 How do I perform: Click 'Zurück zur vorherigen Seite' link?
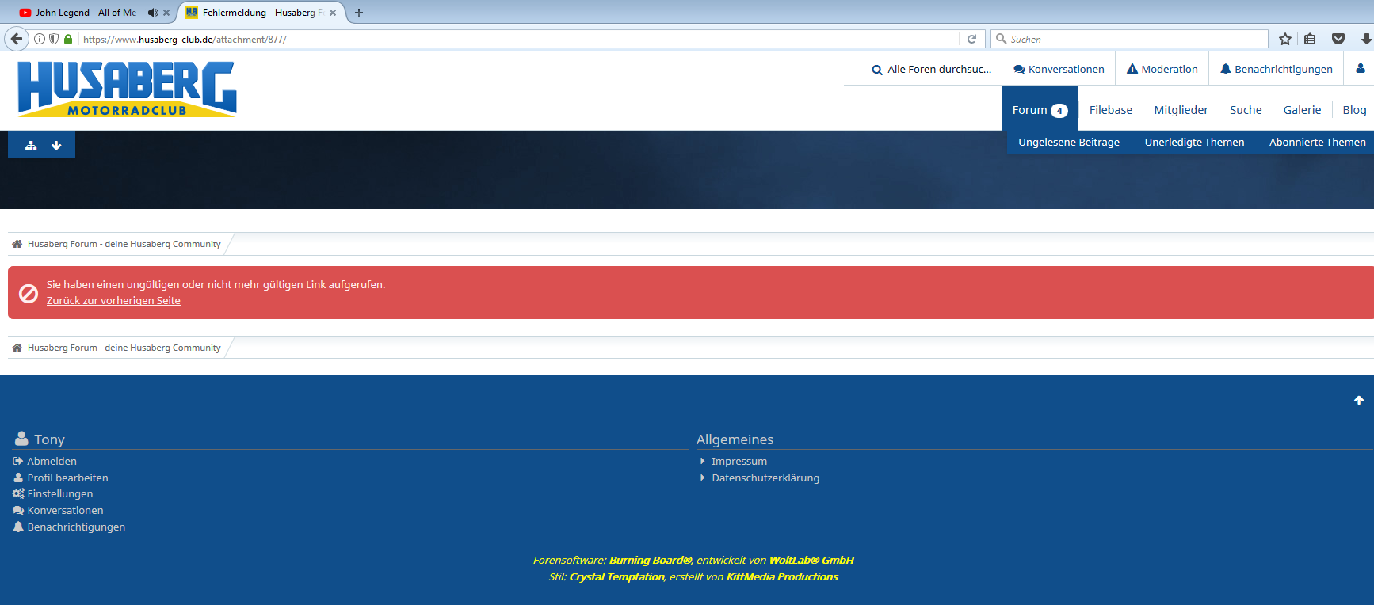tap(113, 301)
